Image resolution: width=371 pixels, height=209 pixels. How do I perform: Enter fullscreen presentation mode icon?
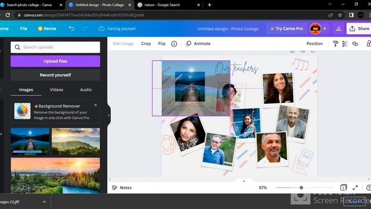pos(355,188)
